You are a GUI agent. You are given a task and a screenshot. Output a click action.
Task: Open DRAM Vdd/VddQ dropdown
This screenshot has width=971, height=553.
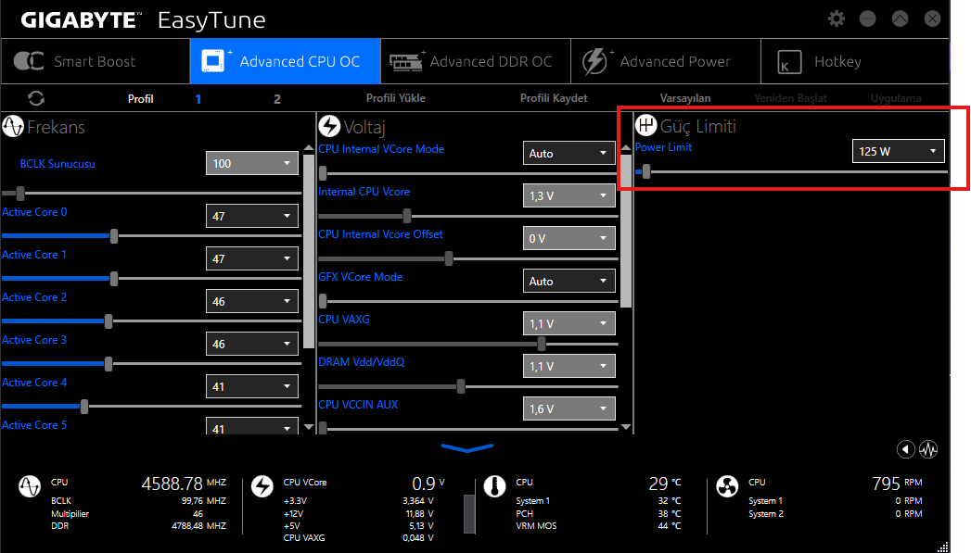coord(569,366)
